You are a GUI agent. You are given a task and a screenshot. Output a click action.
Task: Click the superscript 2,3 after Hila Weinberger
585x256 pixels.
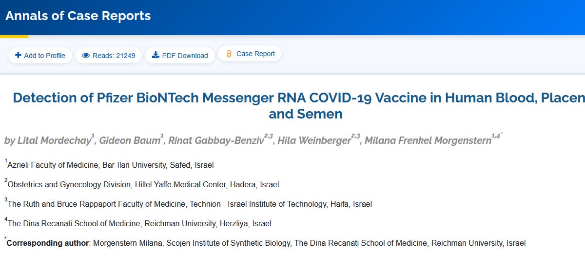pyautogui.click(x=355, y=137)
